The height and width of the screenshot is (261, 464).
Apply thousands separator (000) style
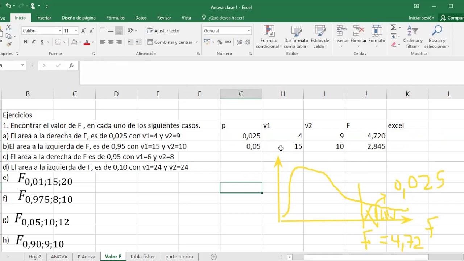[x=228, y=42]
